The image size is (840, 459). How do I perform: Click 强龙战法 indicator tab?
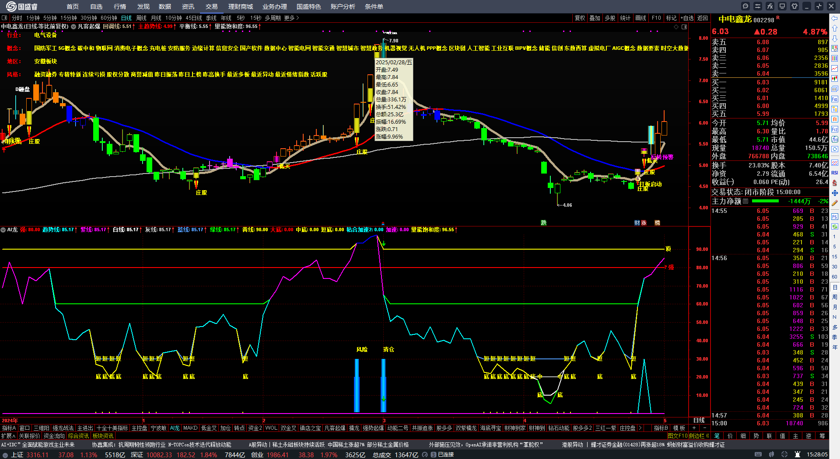[63, 428]
